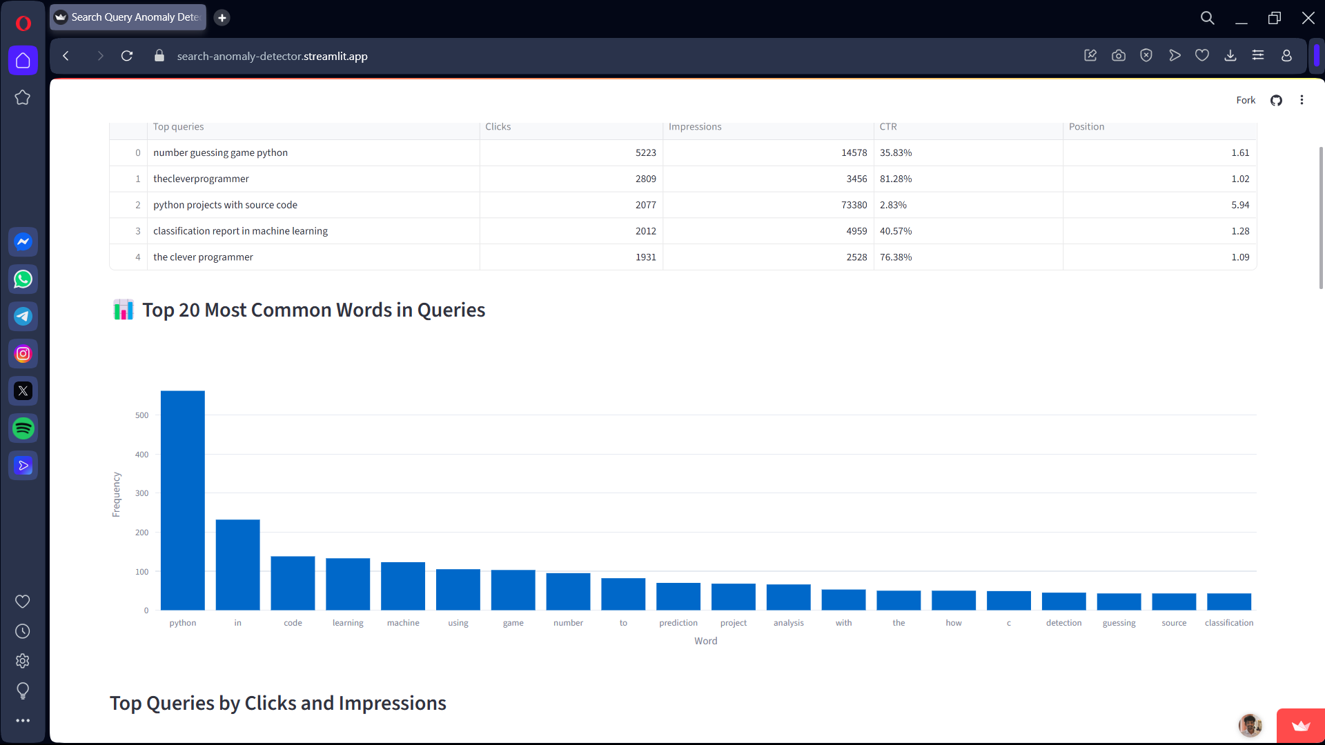Click the python bar in chart
1325x745 pixels.
(x=183, y=500)
